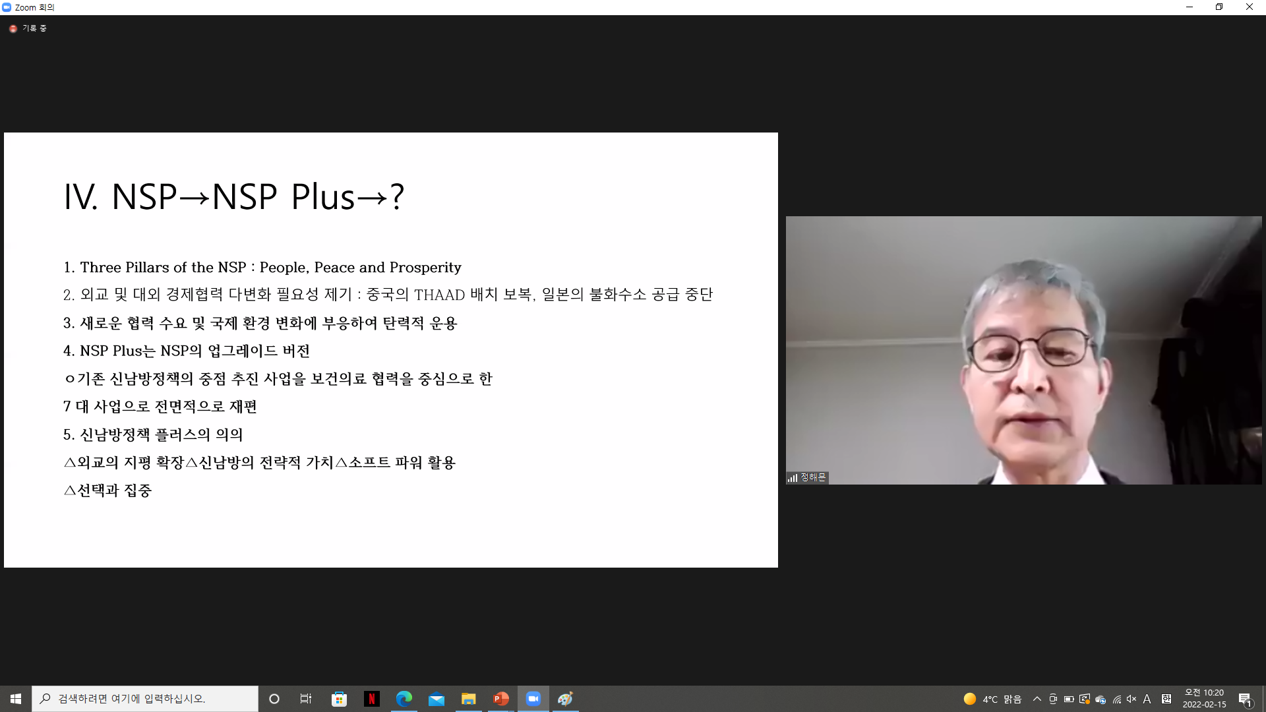Open Microsoft Edge browser
1266x712 pixels.
tap(404, 699)
